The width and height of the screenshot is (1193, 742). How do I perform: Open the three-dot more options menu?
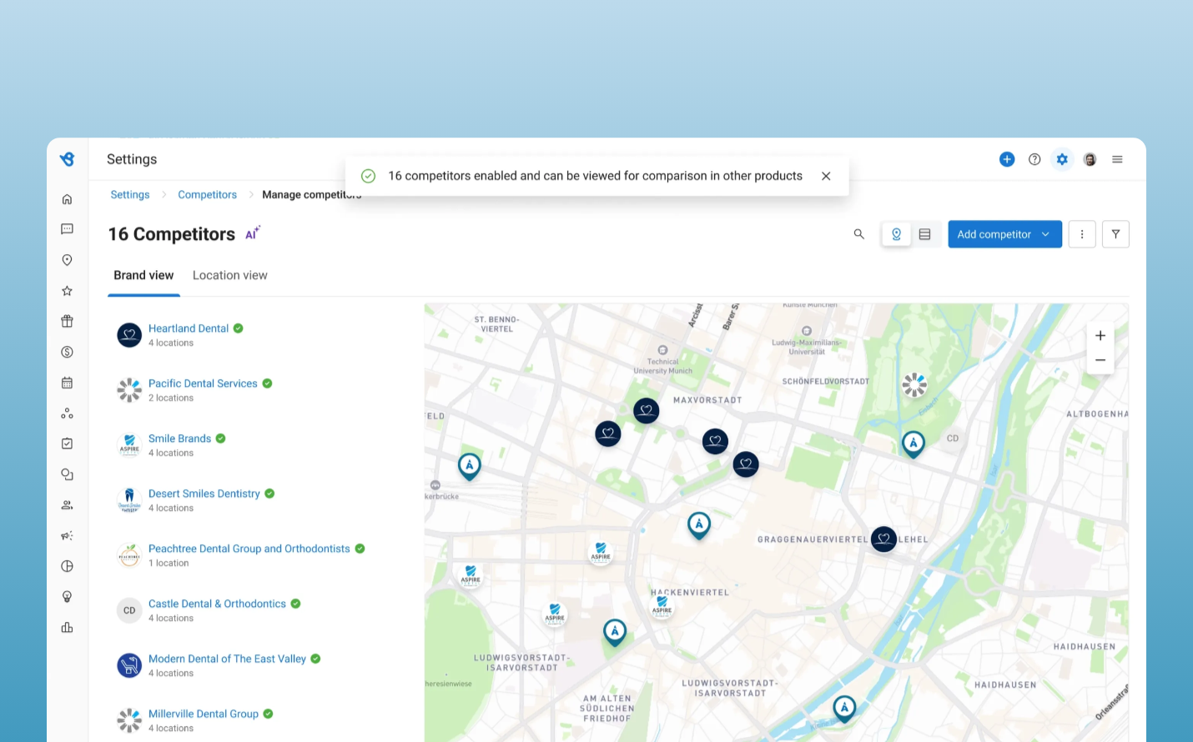coord(1082,234)
